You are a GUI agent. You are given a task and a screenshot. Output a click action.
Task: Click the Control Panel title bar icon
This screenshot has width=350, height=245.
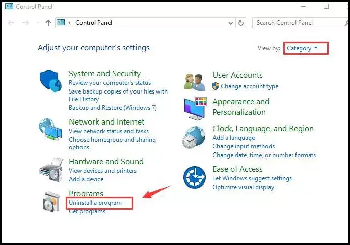(x=9, y=6)
